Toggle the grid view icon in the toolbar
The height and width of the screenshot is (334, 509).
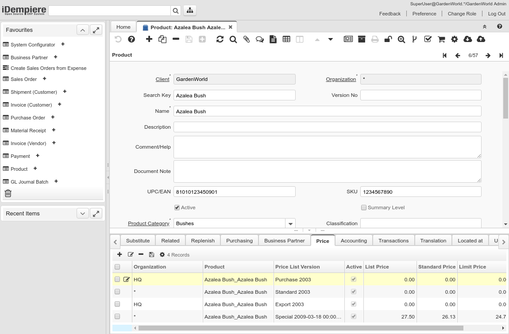click(x=286, y=39)
